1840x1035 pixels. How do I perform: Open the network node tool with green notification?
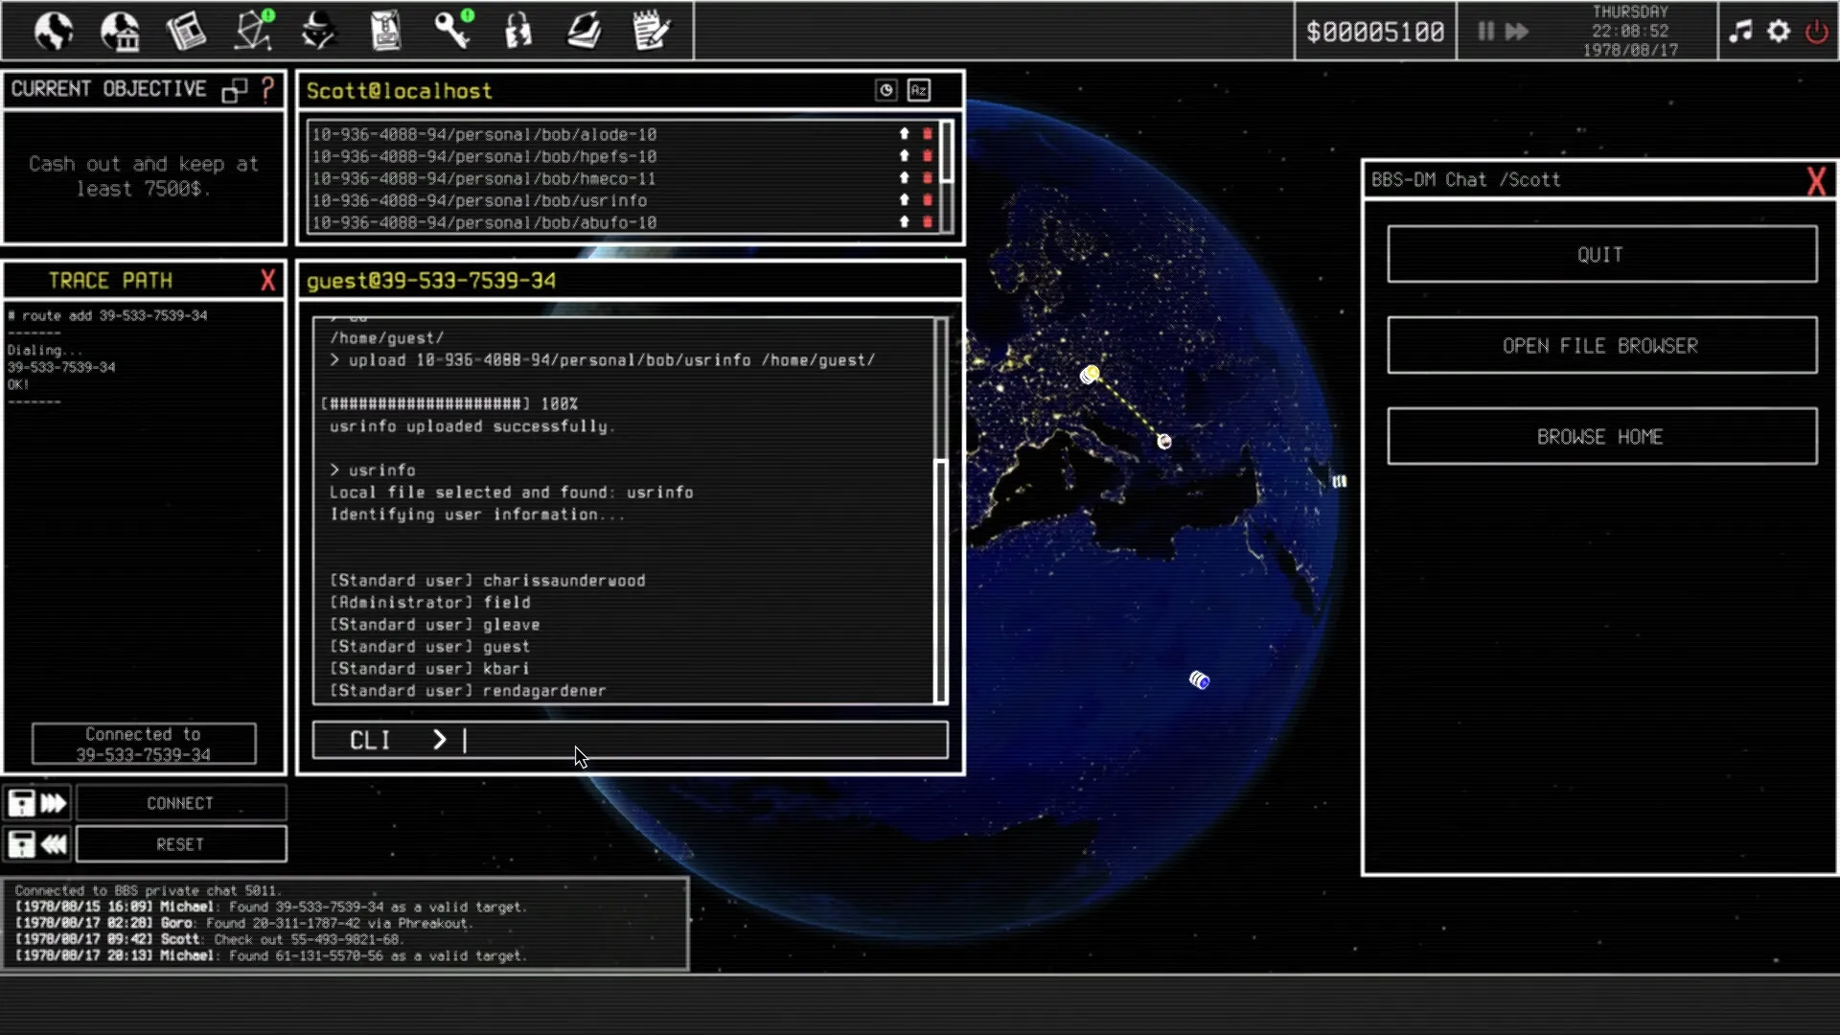tap(252, 31)
